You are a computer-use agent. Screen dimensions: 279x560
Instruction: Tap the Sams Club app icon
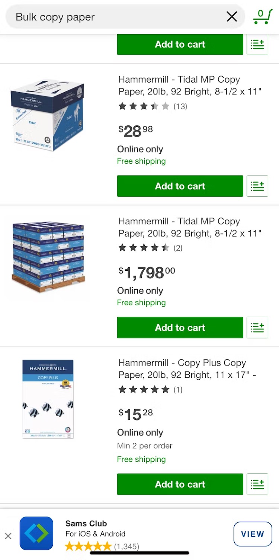point(36,533)
